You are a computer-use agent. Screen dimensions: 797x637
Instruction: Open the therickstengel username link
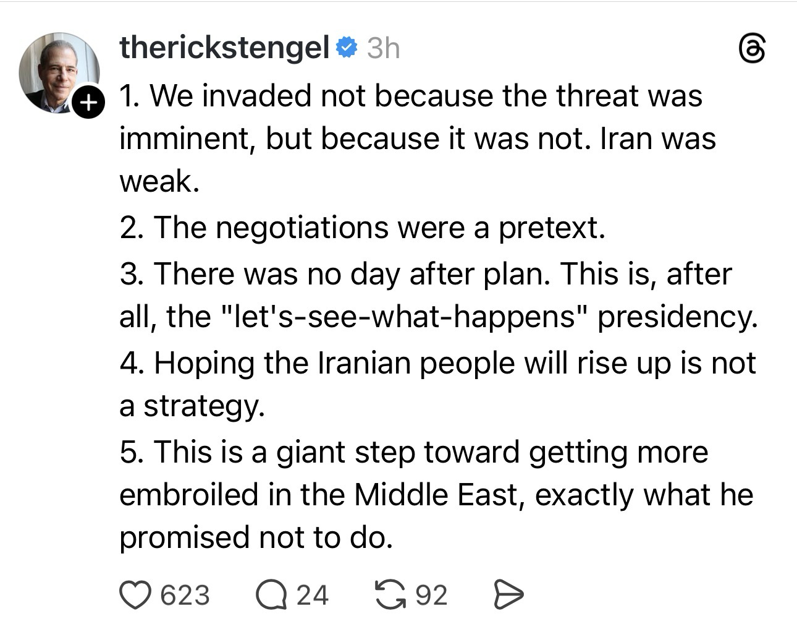(224, 48)
